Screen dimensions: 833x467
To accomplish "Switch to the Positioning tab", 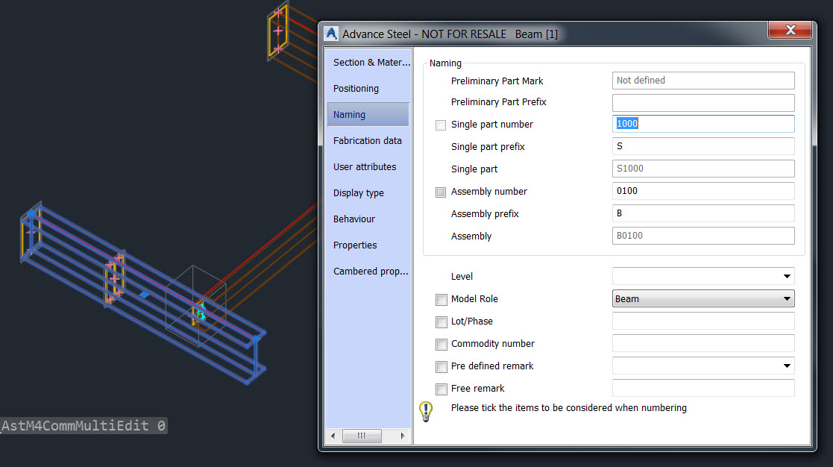I will pyautogui.click(x=356, y=89).
